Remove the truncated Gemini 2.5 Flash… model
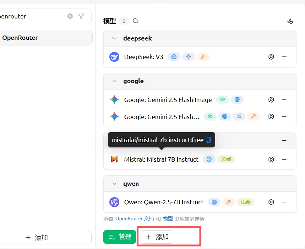The height and width of the screenshot is (249, 305). (x=284, y=117)
